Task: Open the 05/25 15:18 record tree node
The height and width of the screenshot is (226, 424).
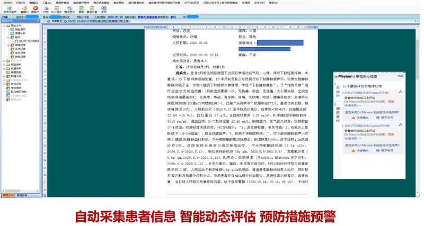Action: click(27, 41)
